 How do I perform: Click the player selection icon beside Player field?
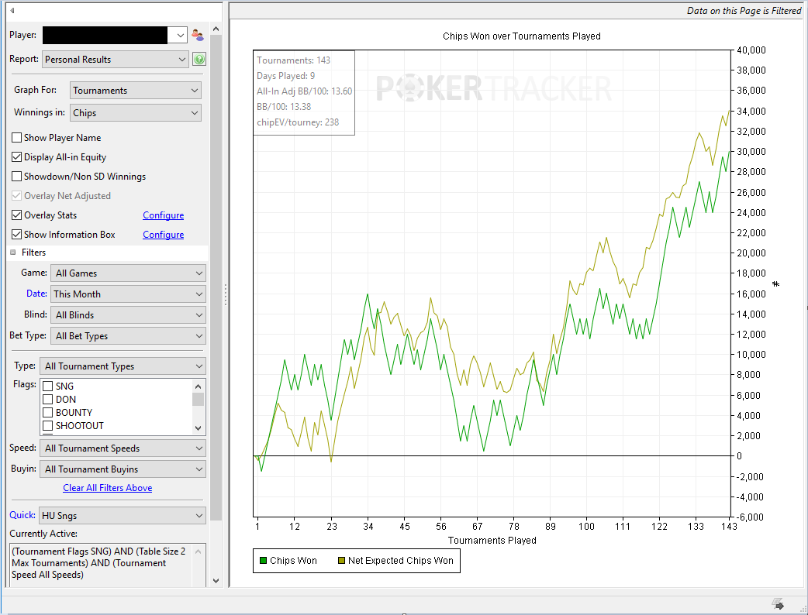[x=198, y=35]
